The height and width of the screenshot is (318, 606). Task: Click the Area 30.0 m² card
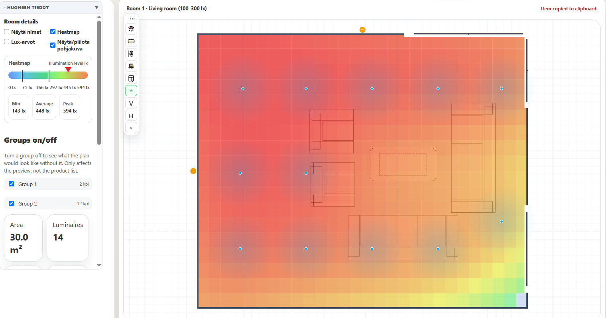click(23, 238)
